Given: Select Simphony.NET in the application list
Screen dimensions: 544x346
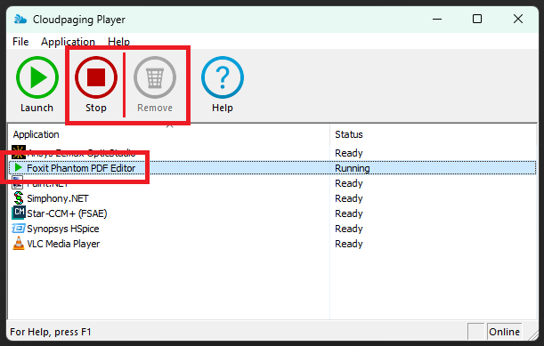Looking at the screenshot, I should 58,198.
